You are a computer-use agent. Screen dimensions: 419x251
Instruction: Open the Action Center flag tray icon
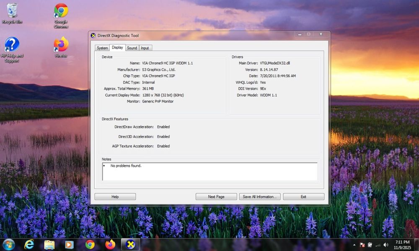tap(362, 245)
